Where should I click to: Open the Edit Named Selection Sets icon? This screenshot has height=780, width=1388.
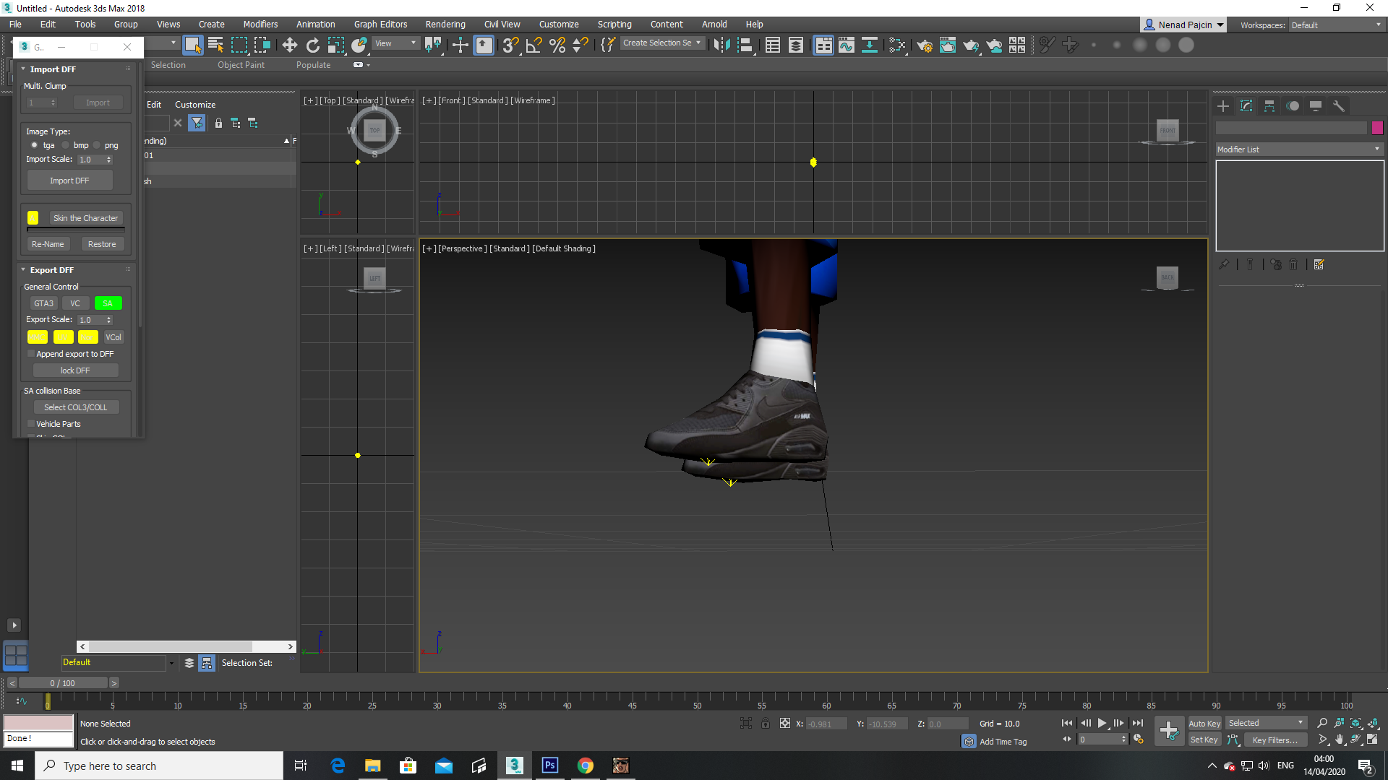coord(608,45)
